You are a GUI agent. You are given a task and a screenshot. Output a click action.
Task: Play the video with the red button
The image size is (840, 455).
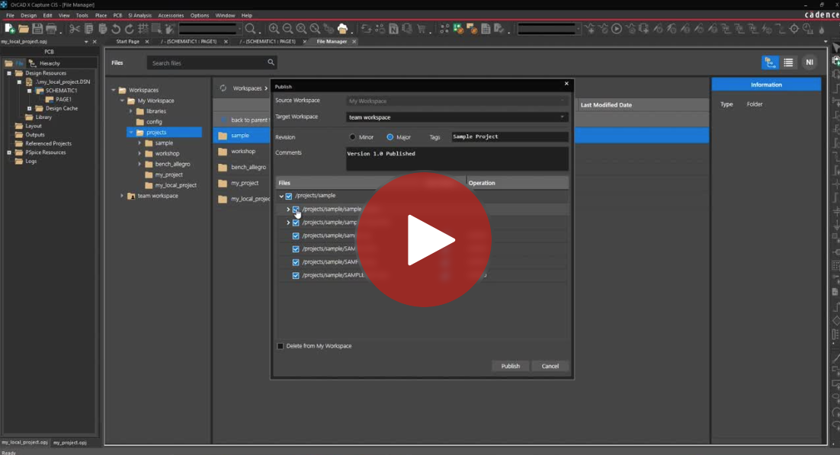tap(425, 239)
